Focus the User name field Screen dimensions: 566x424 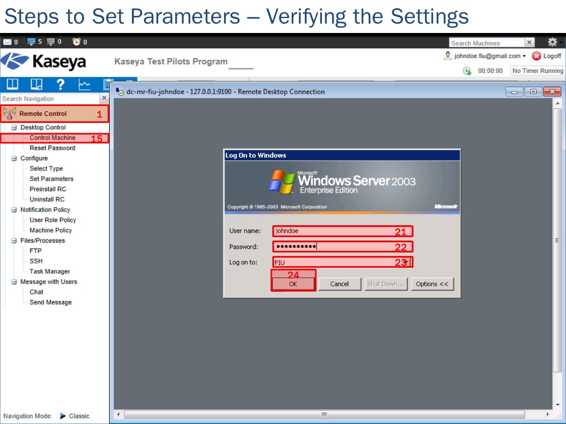(343, 231)
